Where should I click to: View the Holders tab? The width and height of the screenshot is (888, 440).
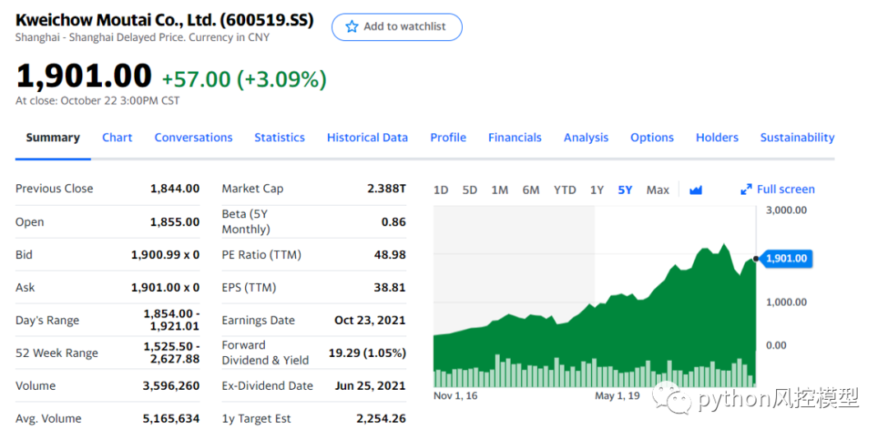[x=717, y=137]
